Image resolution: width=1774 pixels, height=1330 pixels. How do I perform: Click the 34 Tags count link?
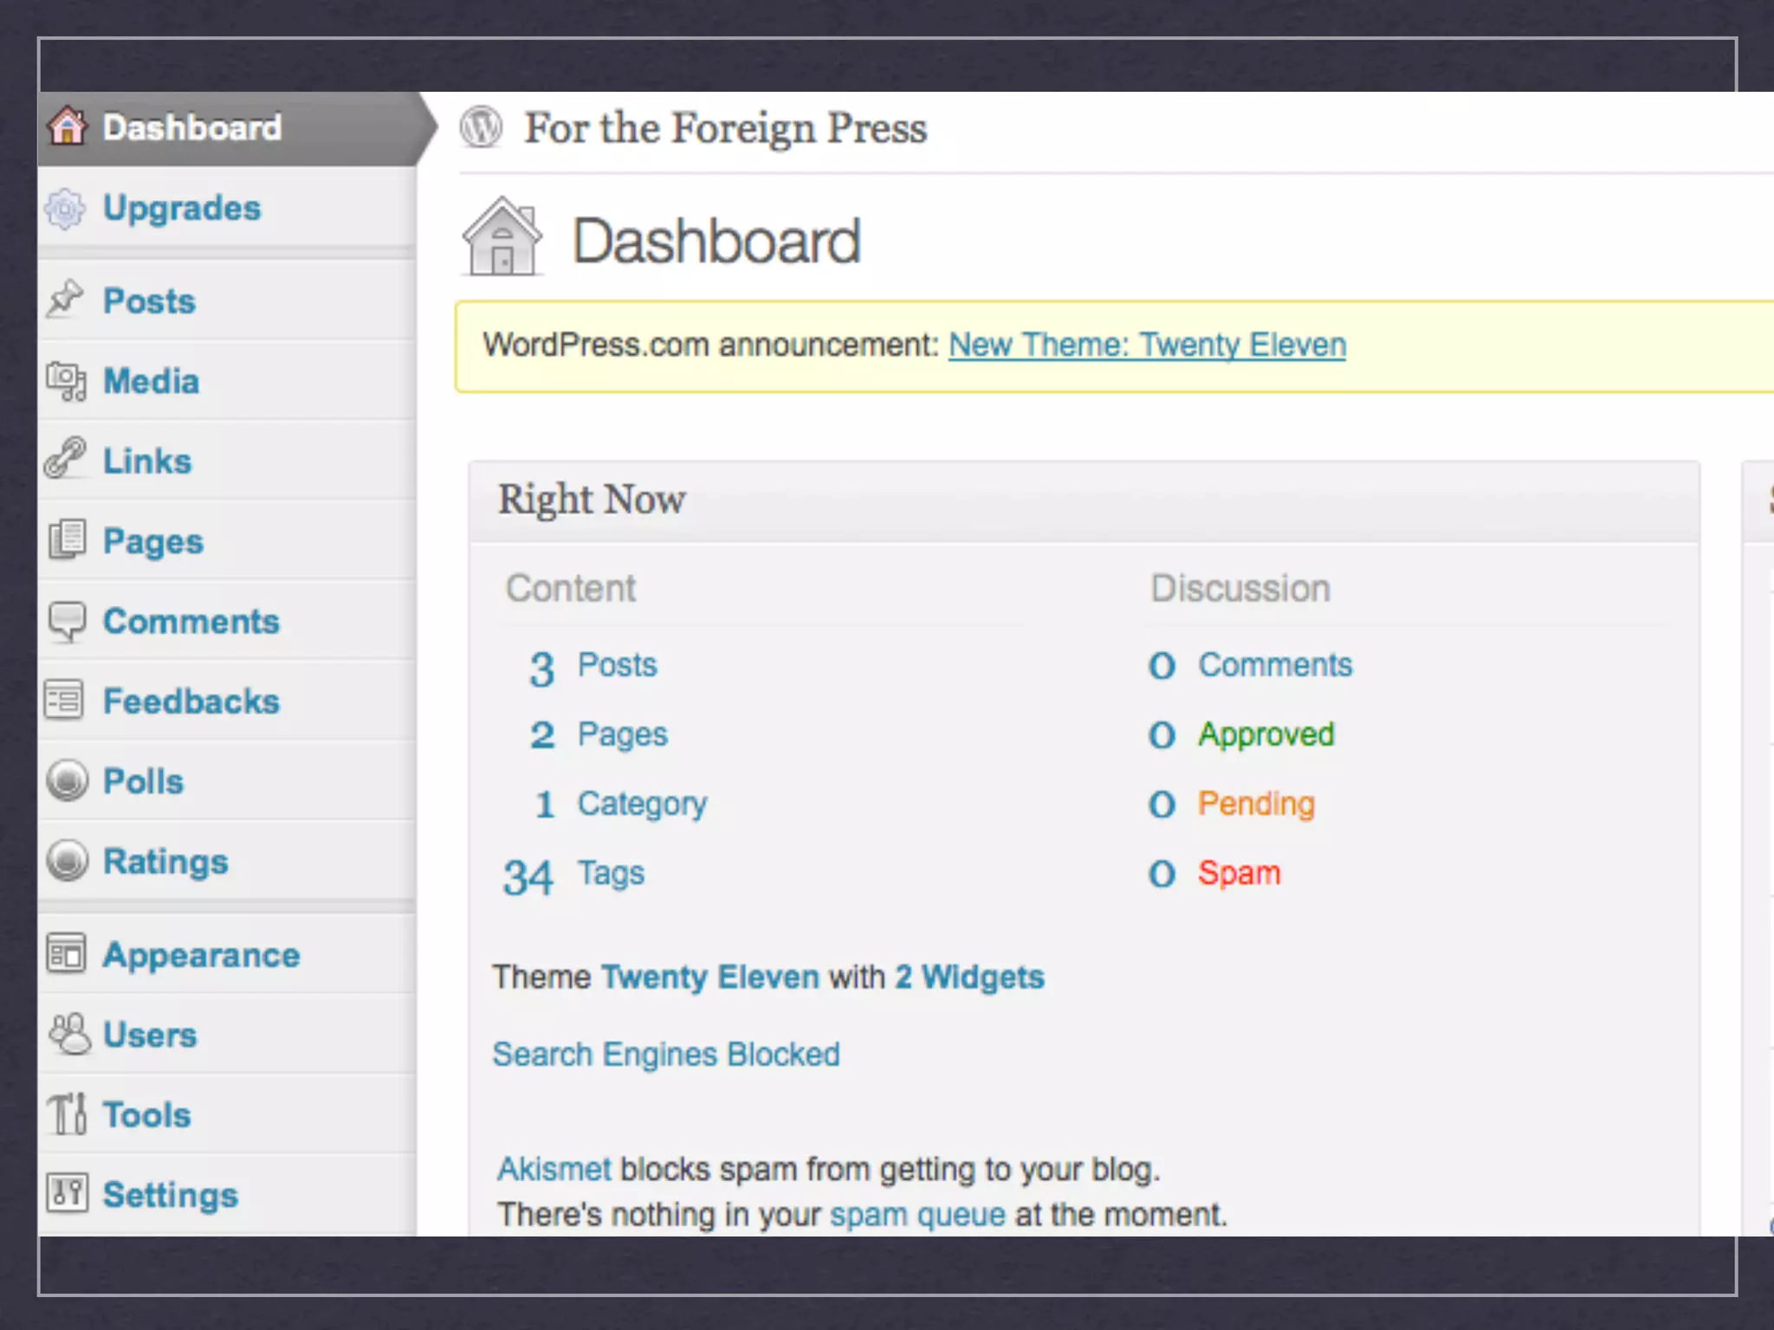(528, 876)
